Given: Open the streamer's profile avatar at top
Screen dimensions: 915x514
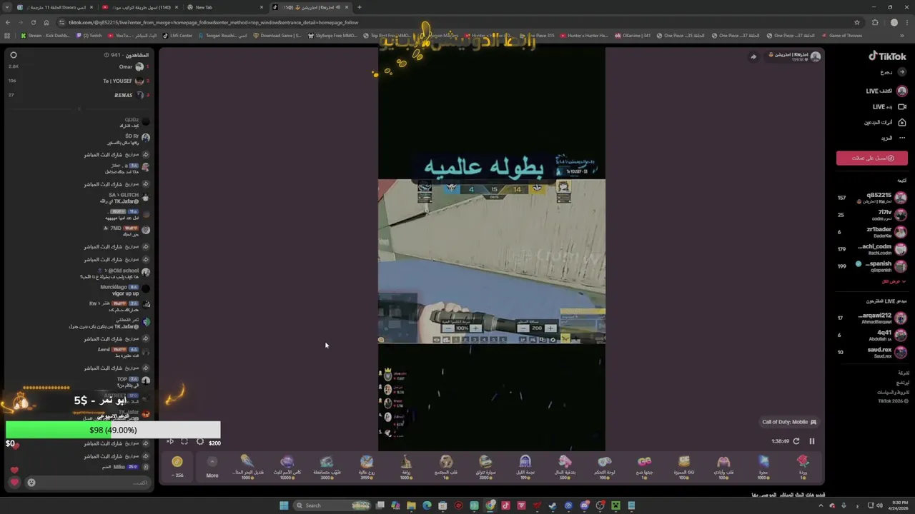Looking at the screenshot, I should [816, 57].
